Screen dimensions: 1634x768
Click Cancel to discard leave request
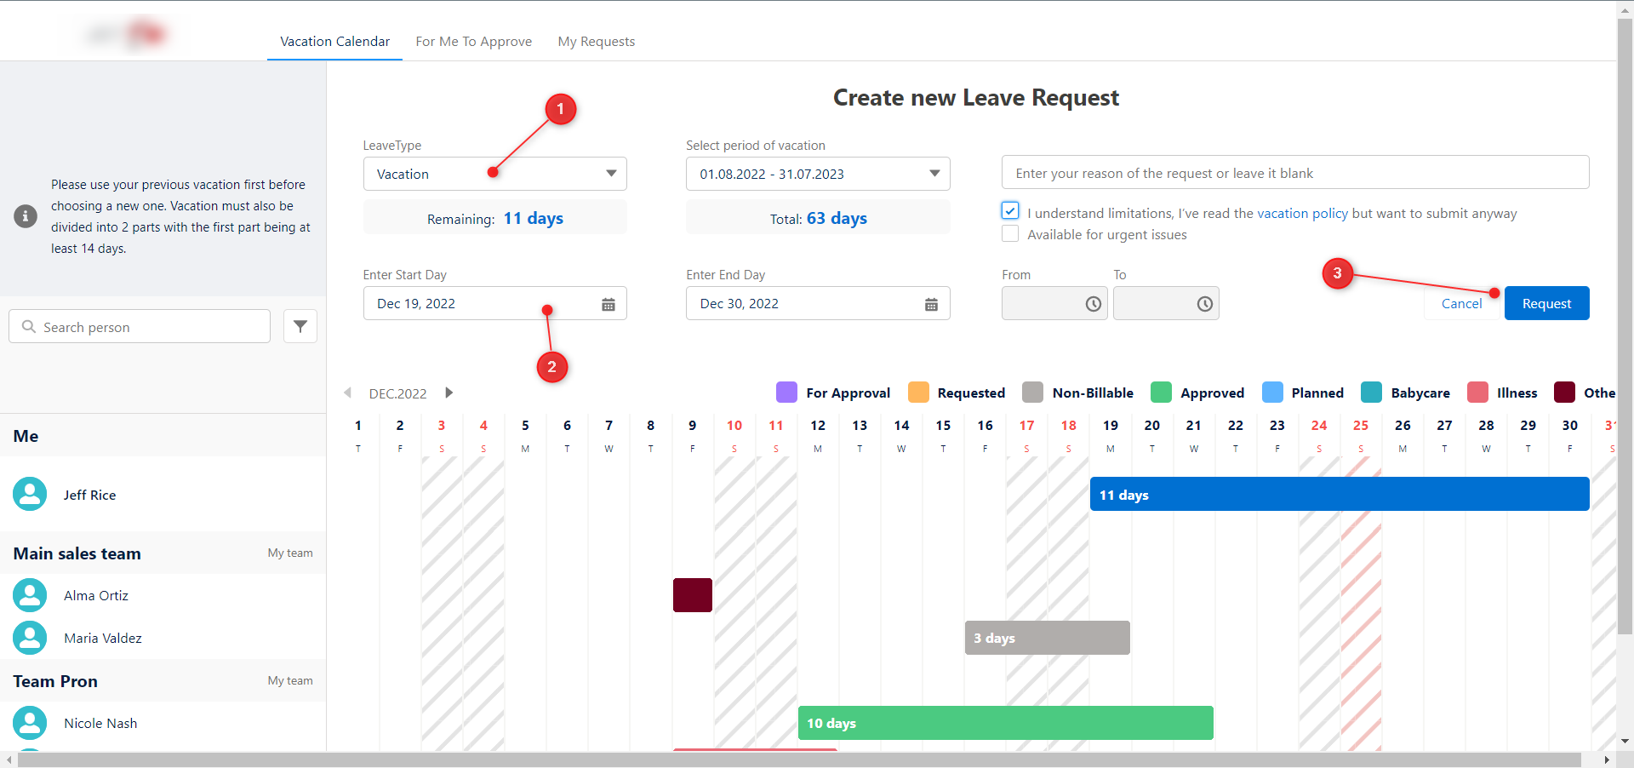click(x=1461, y=304)
